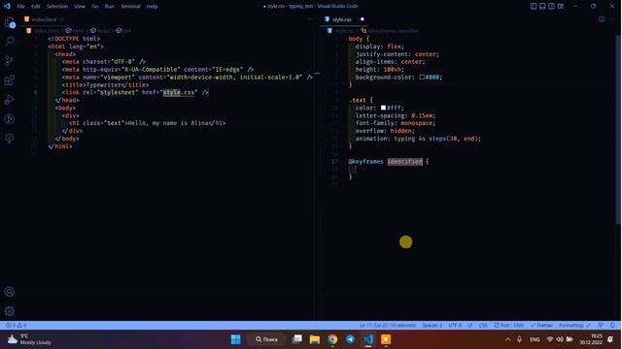Screen dimensions: 622x349
Task: Open the Windows Start button
Action: [235, 339]
